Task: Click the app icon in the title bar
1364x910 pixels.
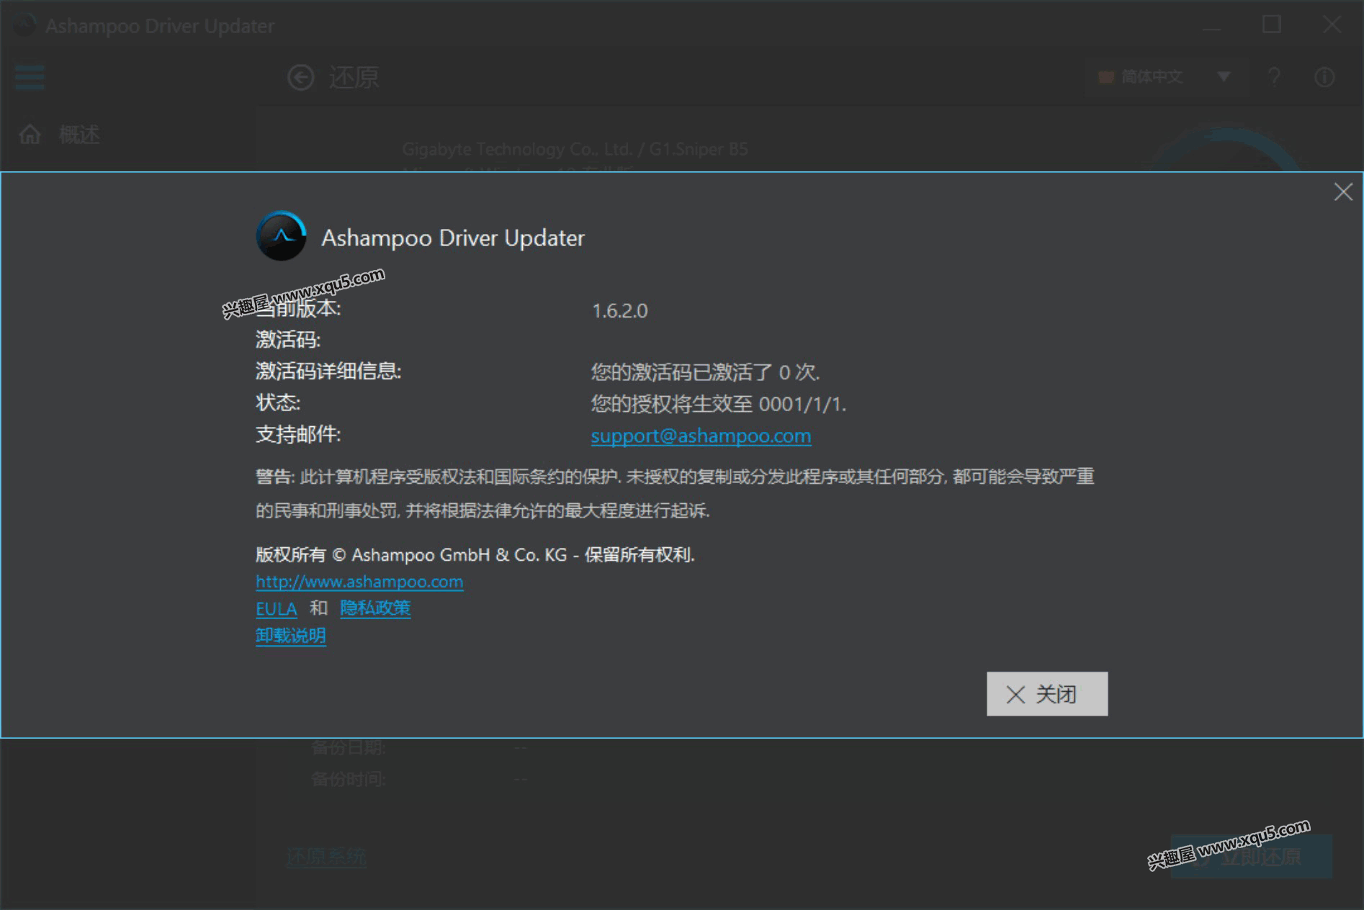Action: 24,26
